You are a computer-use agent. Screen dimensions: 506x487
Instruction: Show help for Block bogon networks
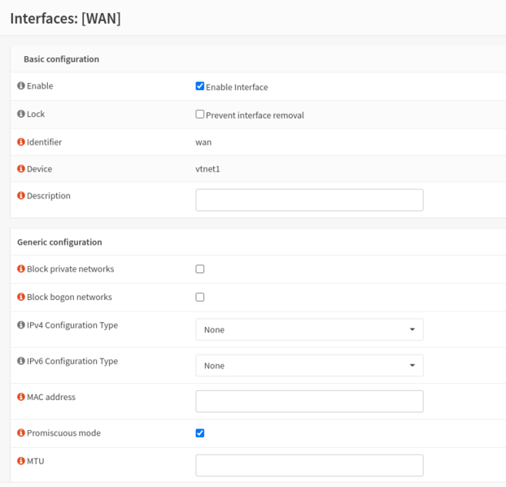click(x=21, y=298)
